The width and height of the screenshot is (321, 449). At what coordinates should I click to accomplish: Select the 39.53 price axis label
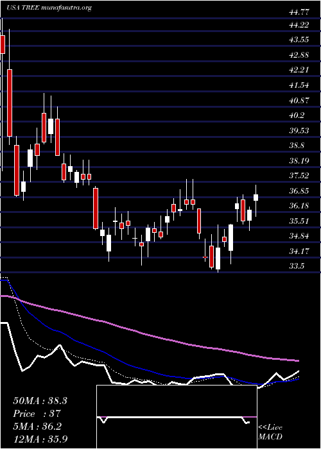pos(299,131)
